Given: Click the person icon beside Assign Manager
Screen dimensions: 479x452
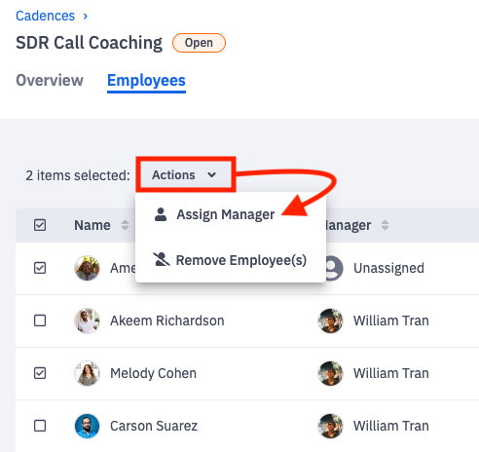Looking at the screenshot, I should click(x=161, y=214).
